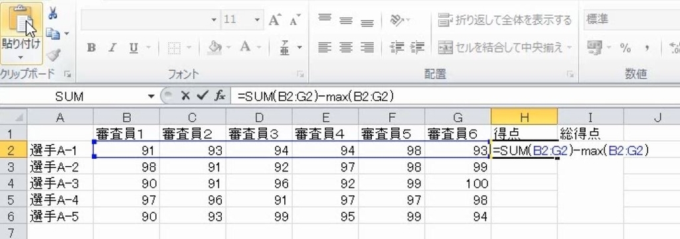Apply fill color bucket
The image size is (680, 239).
[x=214, y=47]
